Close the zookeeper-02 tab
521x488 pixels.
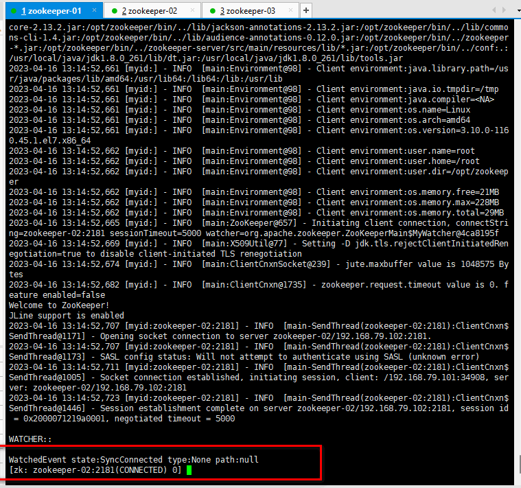coord(192,10)
